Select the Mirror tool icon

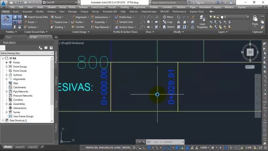tap(178, 22)
